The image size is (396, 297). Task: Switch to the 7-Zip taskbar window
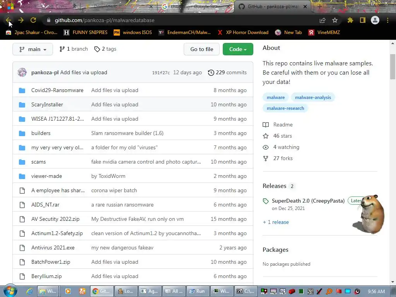pyautogui.click(x=246, y=291)
